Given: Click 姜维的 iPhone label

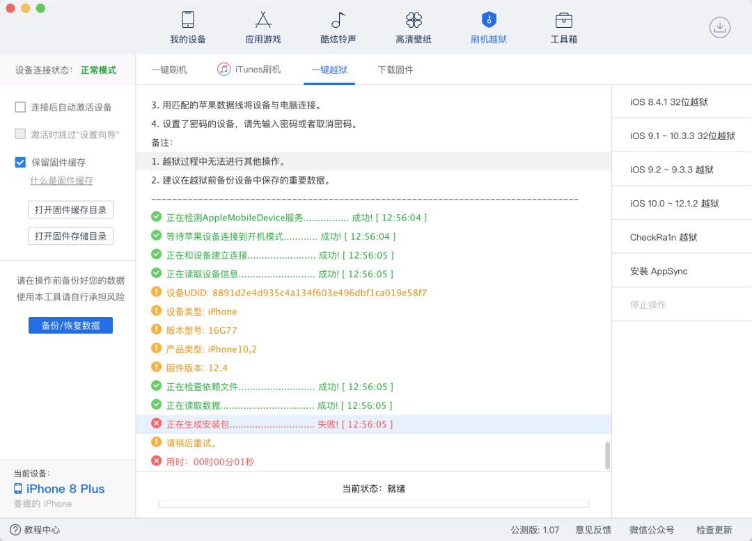Looking at the screenshot, I should point(42,503).
